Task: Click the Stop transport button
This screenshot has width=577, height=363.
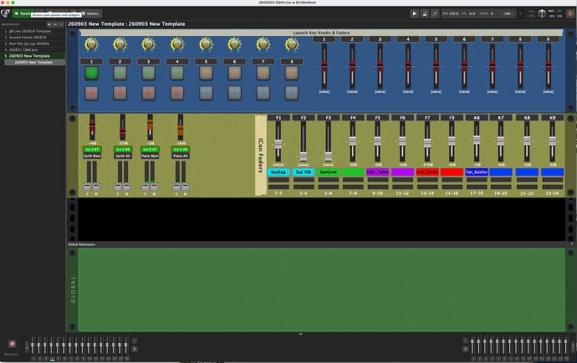Action: (425, 13)
